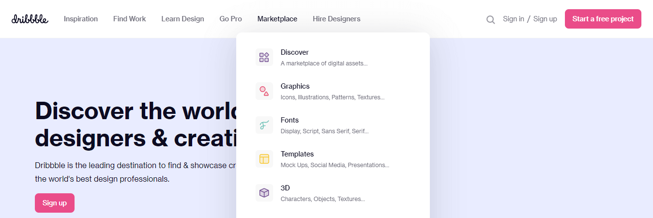The height and width of the screenshot is (218, 653).
Task: Click the Graphics shapes icon
Action: point(264,91)
